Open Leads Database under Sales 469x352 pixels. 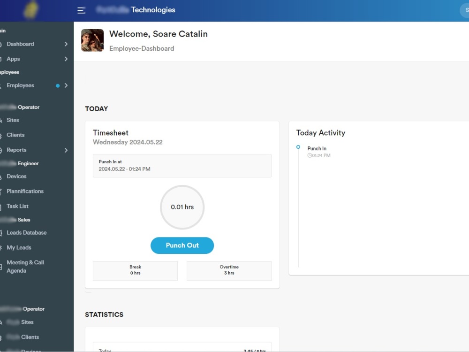coord(27,233)
